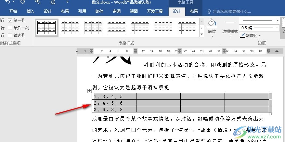
Task: Open the 审阅 ribbon tab
Action: 117,11
